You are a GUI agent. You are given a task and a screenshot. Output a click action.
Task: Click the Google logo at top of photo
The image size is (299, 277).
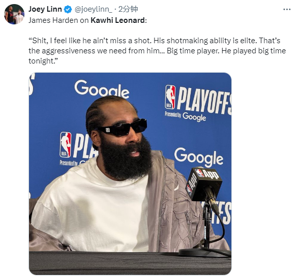tap(102, 89)
